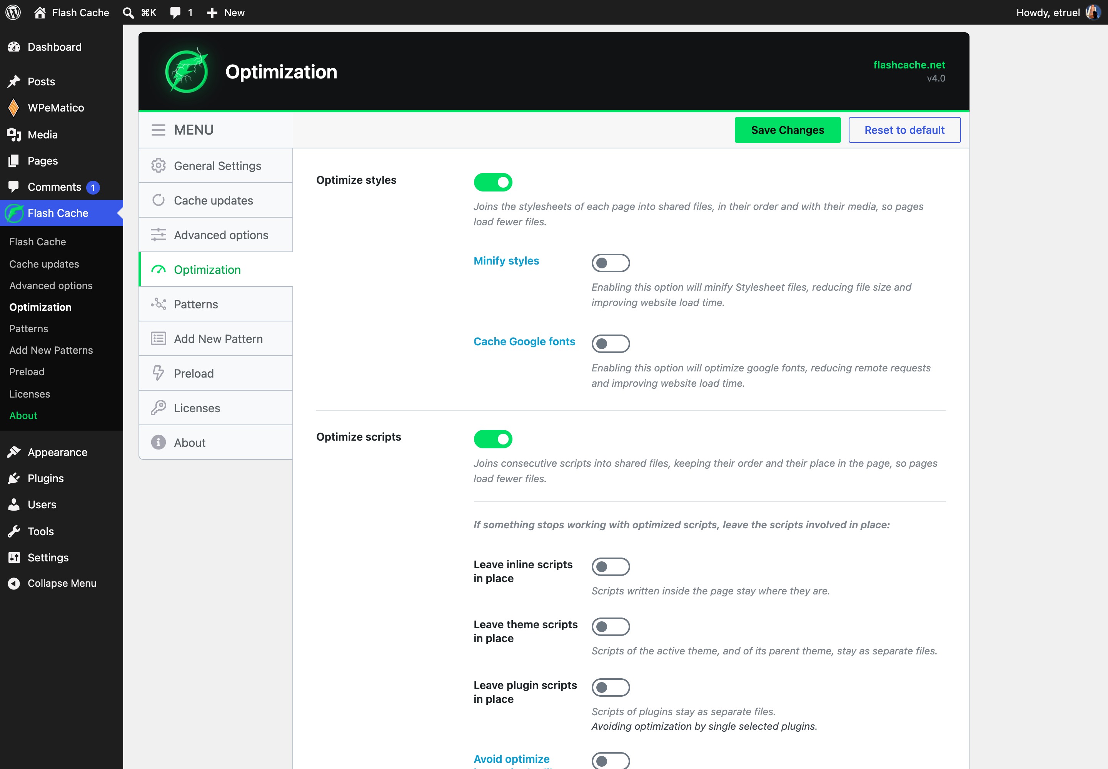Screen dimensions: 1108x769
Task: Turn off the Optimize styles toggle
Action: tap(493, 182)
